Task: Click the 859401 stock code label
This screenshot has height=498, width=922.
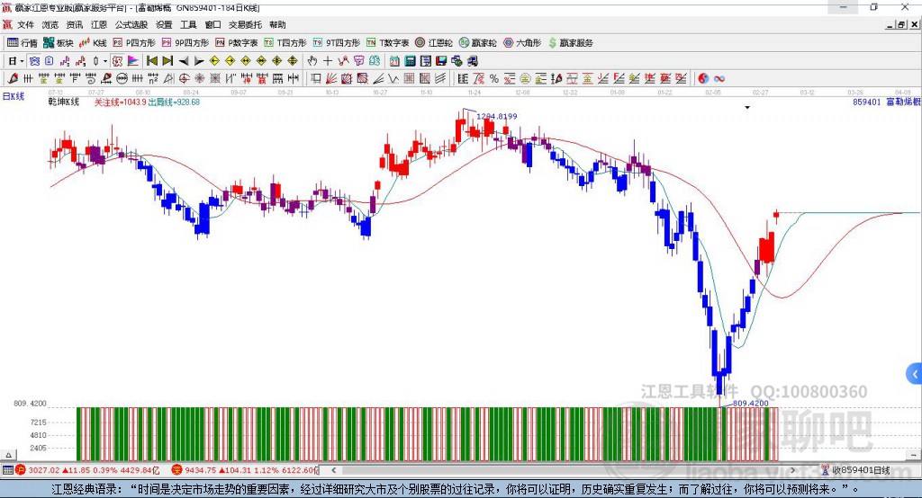Action: pyautogui.click(x=867, y=102)
